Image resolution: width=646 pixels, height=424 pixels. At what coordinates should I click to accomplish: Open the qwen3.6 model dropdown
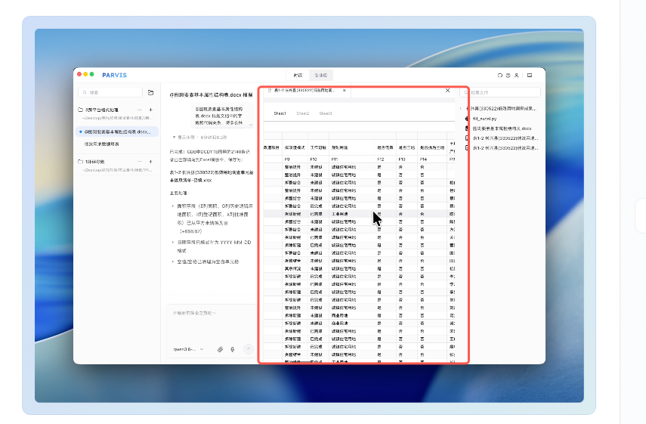click(188, 349)
